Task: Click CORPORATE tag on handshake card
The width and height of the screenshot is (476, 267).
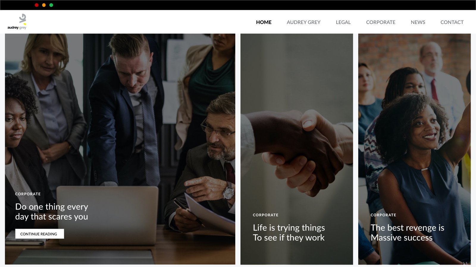Action: point(266,215)
